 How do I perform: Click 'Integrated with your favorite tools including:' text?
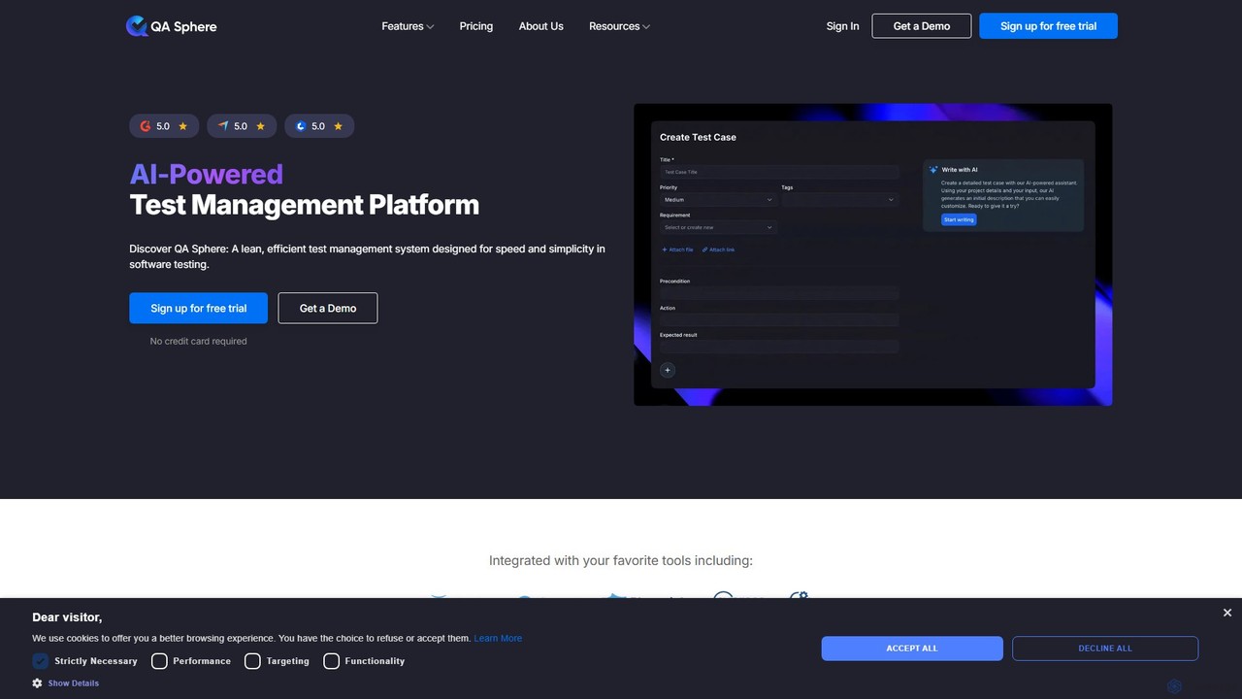click(x=621, y=561)
